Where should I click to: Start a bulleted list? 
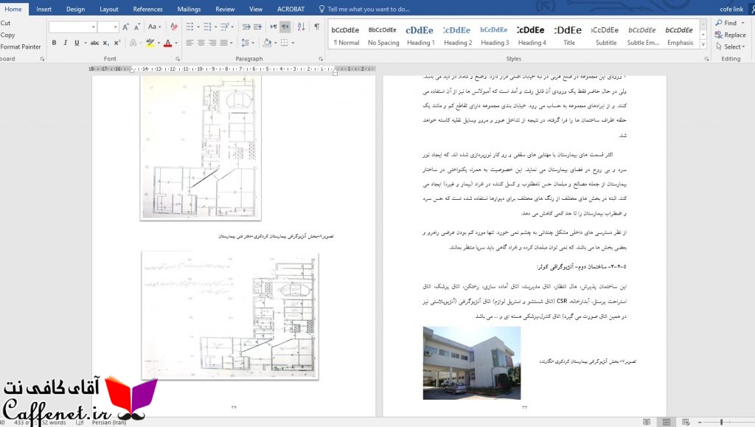(189, 27)
